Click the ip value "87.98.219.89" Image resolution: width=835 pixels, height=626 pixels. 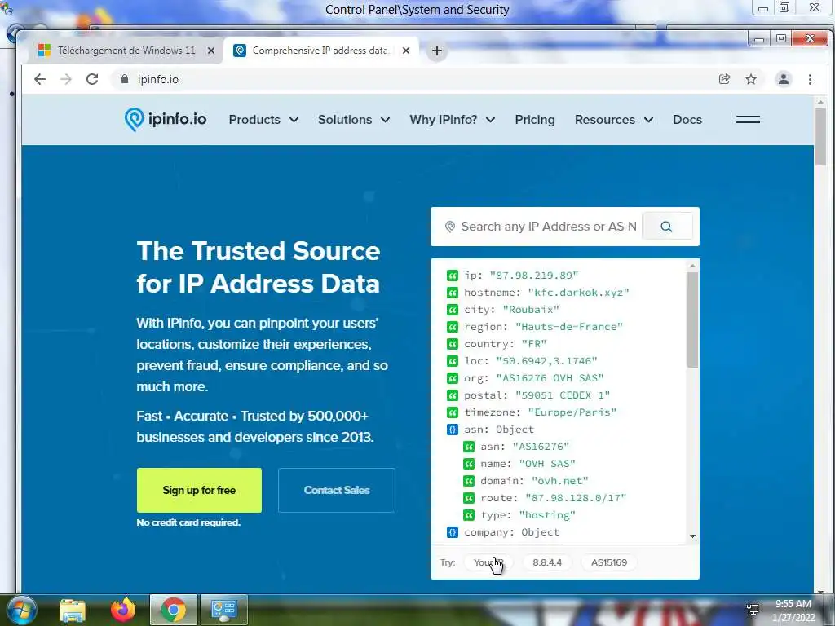click(x=533, y=276)
